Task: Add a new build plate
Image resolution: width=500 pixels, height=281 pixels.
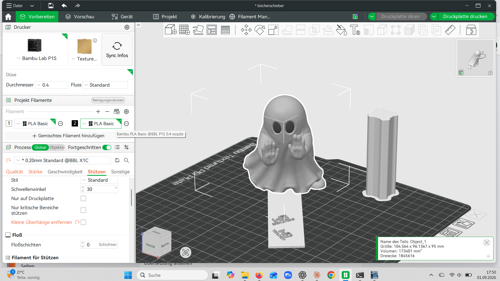Action: [184, 30]
